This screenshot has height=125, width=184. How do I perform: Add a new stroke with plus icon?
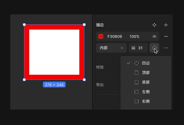166,25
